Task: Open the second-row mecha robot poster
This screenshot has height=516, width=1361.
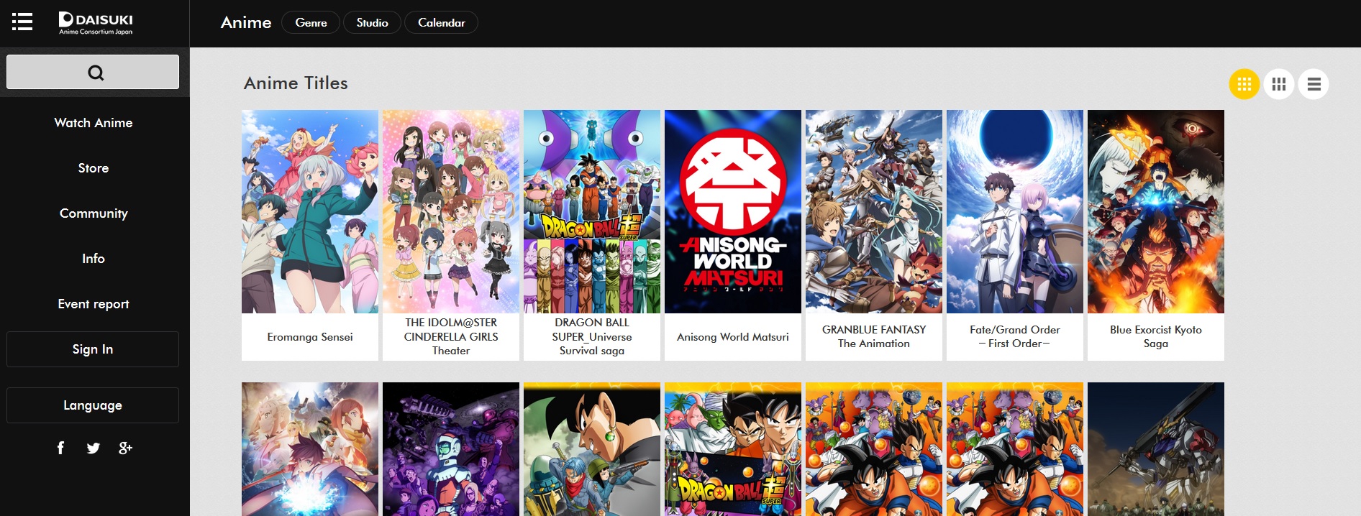Action: [1156, 449]
